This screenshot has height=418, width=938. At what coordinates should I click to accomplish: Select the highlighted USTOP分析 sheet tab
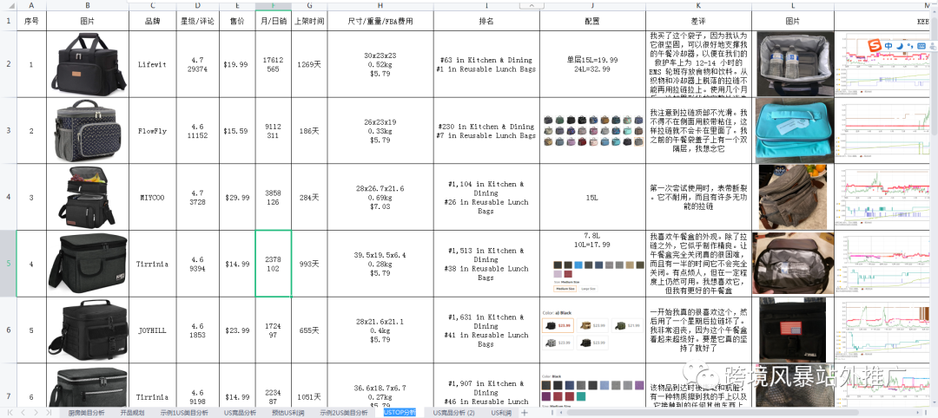[399, 413]
